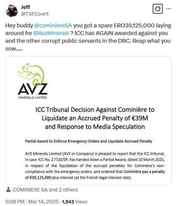Open the attached AVZ announcement image

[89, 121]
